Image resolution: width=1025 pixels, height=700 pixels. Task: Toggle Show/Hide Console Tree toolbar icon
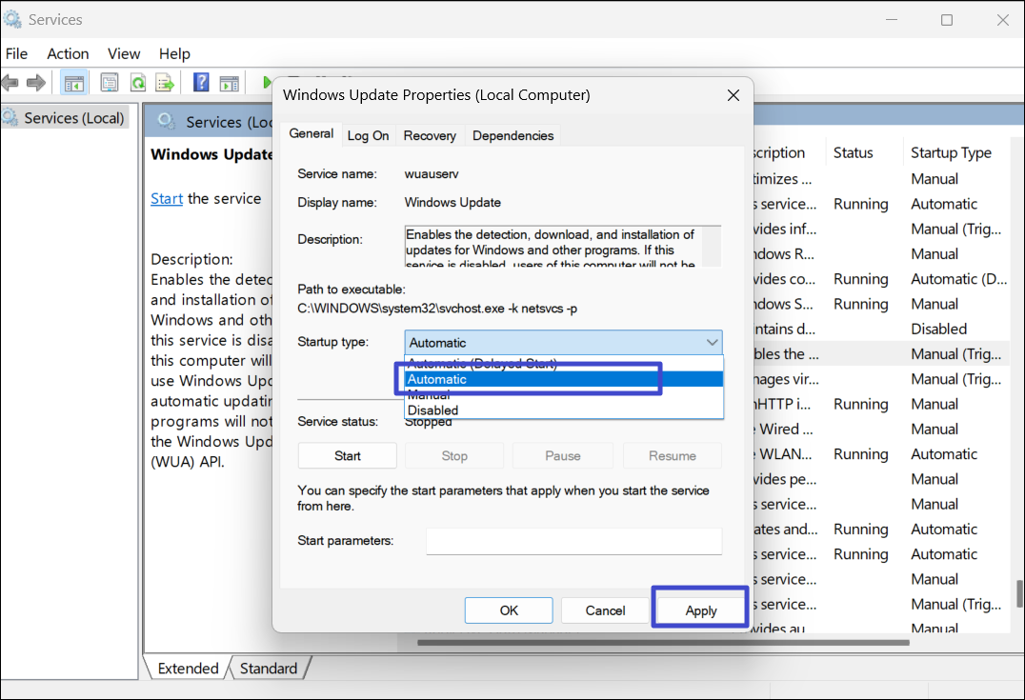coord(73,83)
